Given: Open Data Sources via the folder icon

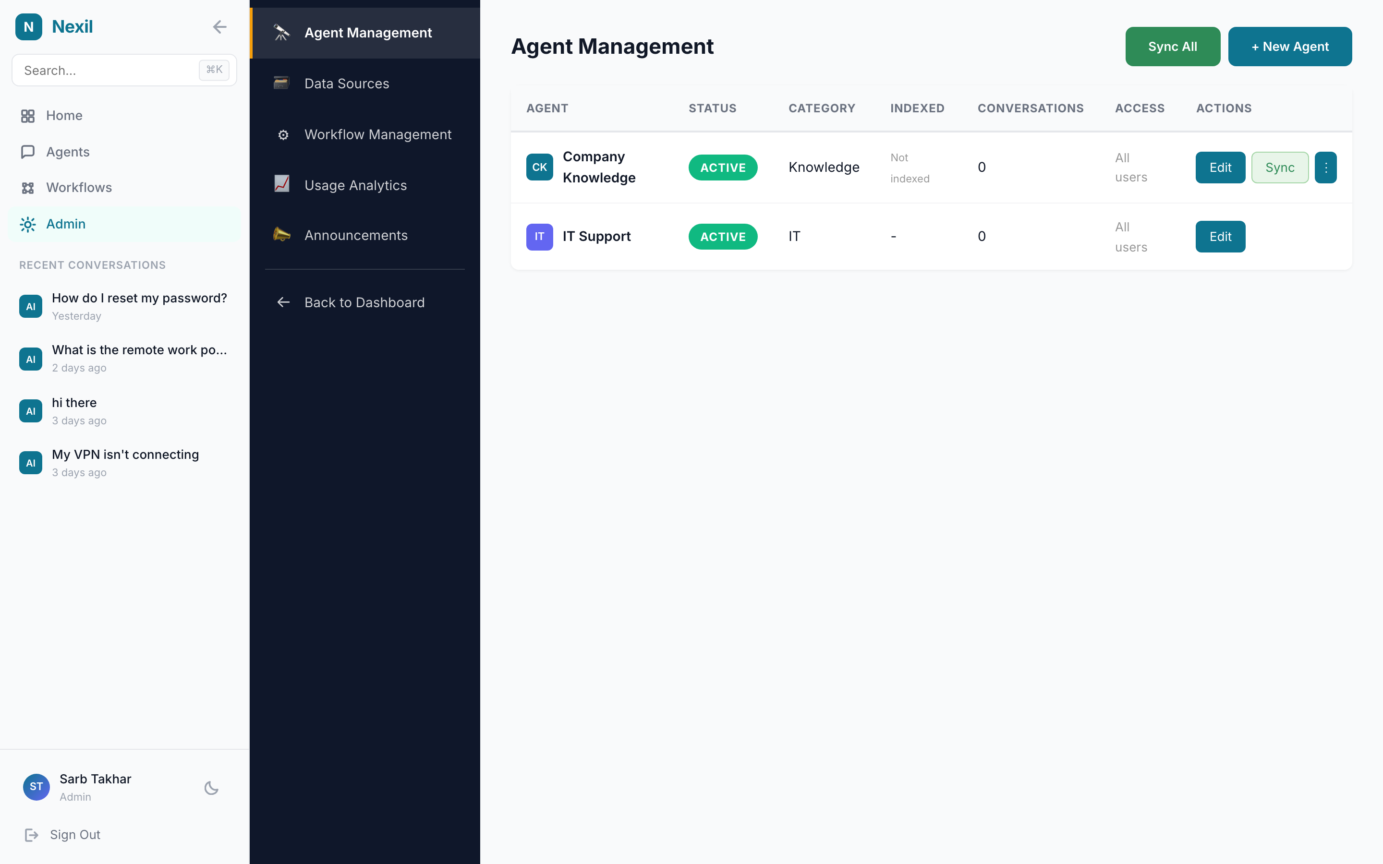Looking at the screenshot, I should [282, 83].
